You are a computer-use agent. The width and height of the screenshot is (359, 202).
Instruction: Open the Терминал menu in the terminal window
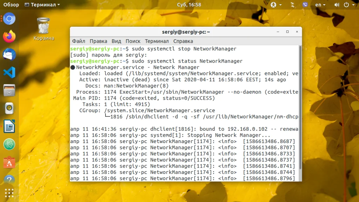157,41
